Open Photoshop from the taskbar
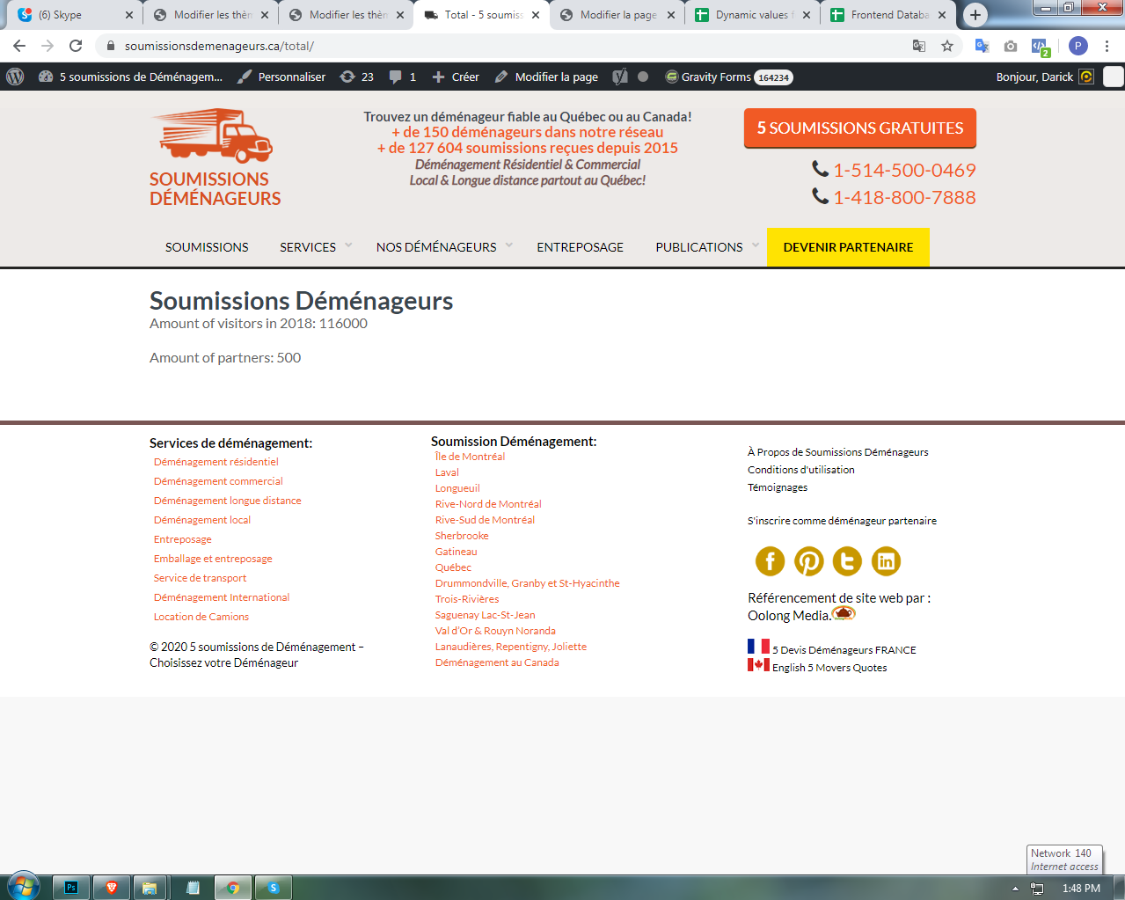 (x=71, y=888)
